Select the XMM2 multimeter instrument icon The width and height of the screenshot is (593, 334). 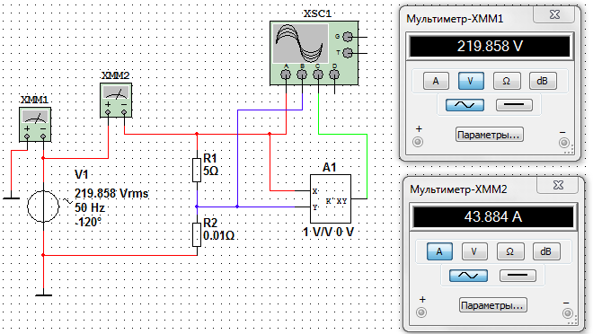[116, 101]
